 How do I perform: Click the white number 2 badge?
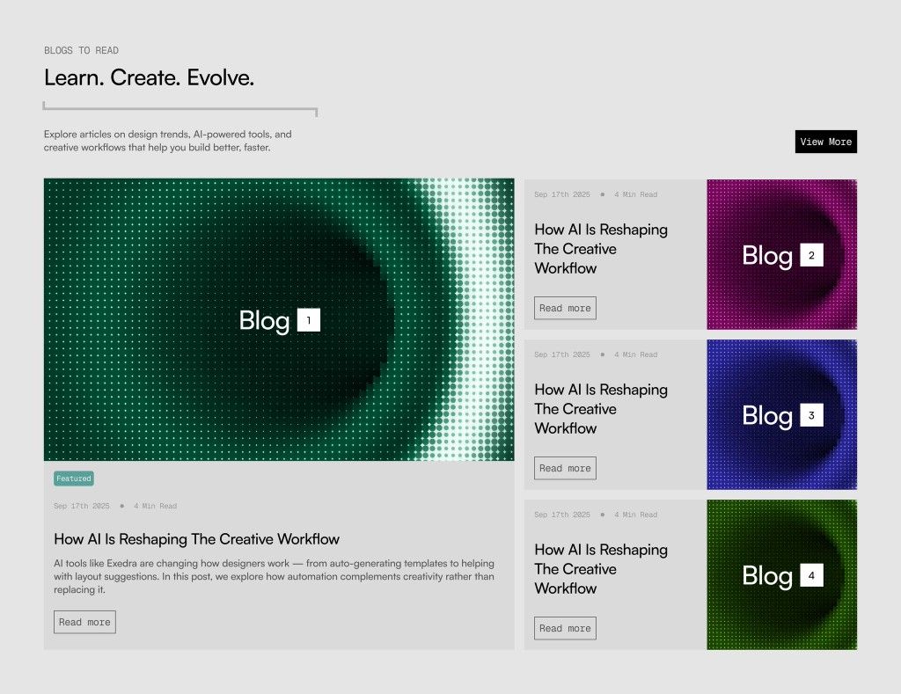811,256
